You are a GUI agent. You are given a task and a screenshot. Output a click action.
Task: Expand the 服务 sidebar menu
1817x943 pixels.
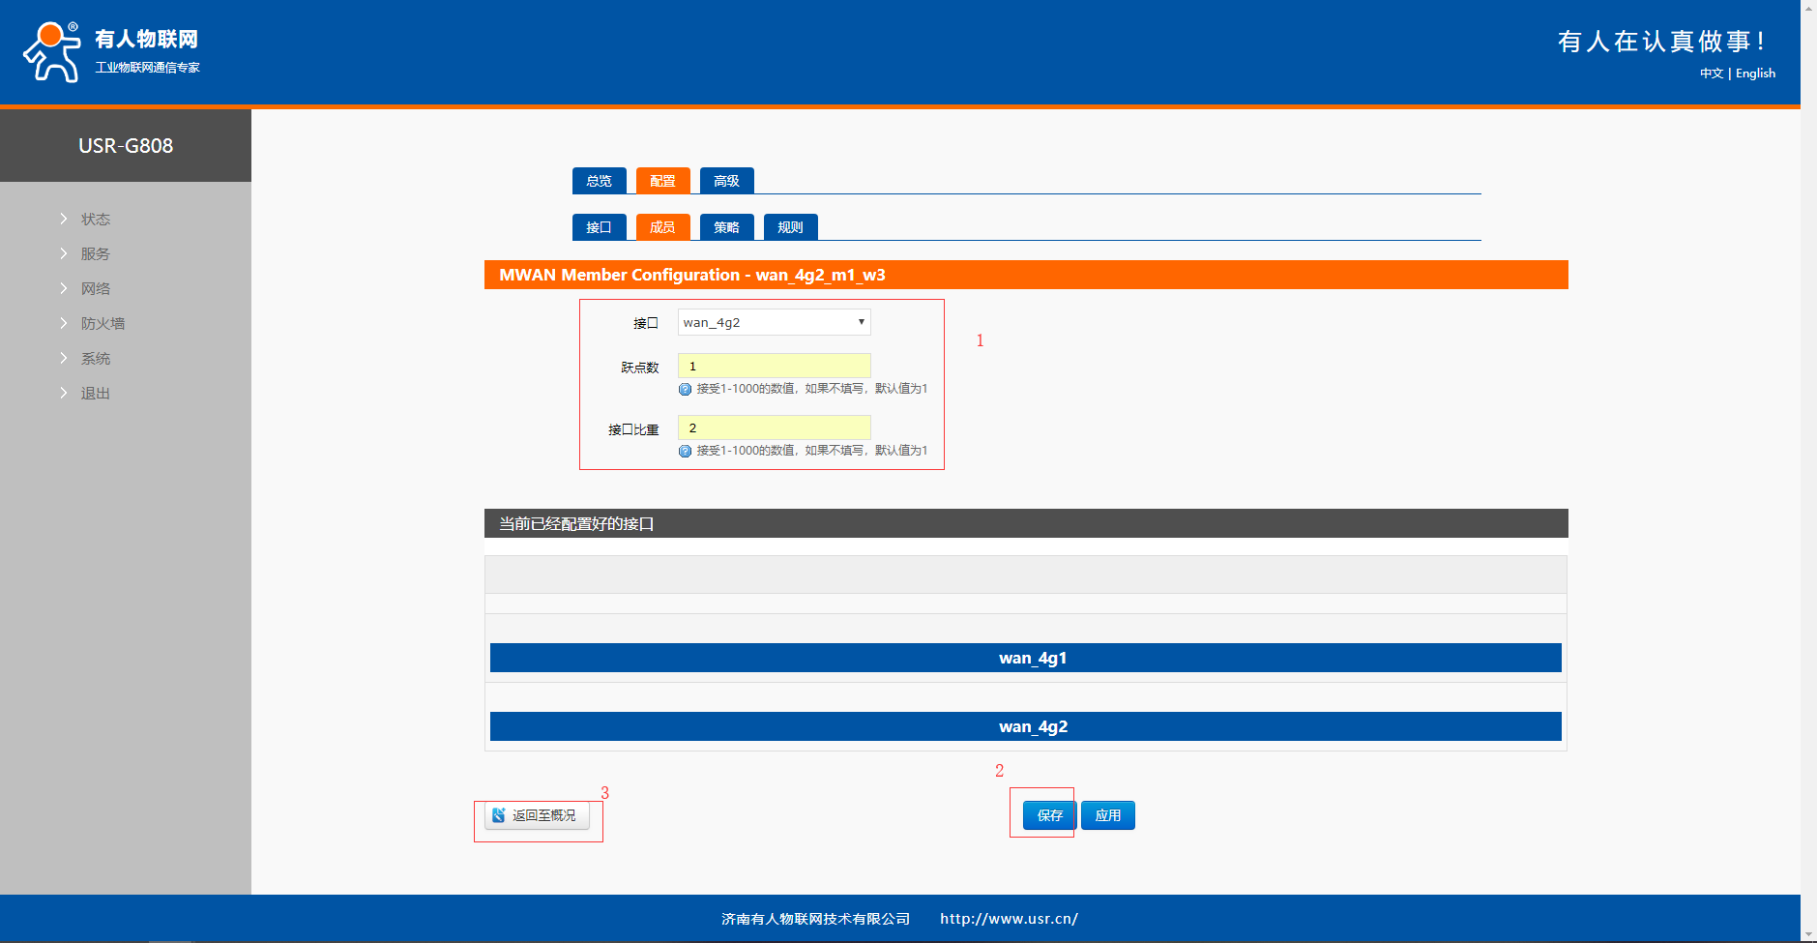pyautogui.click(x=95, y=254)
